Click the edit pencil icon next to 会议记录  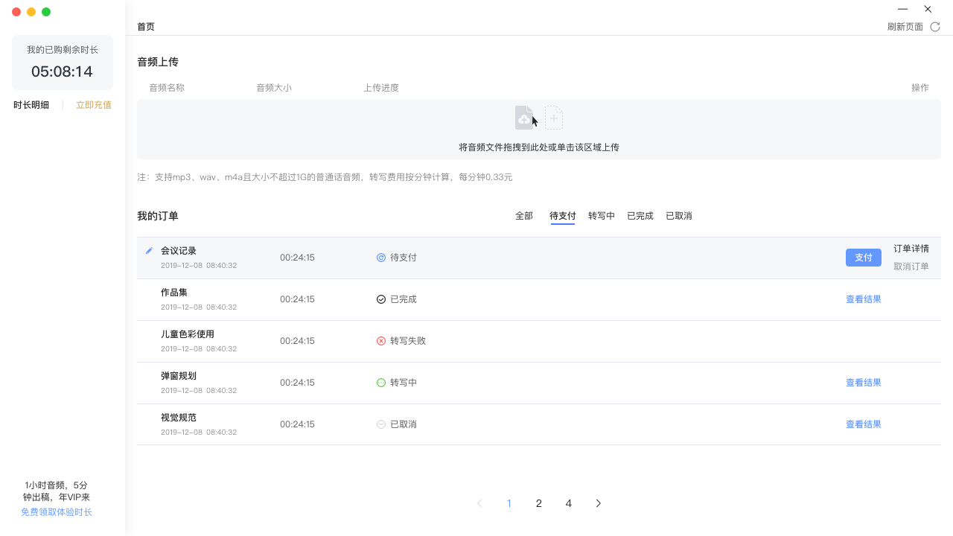tap(148, 251)
